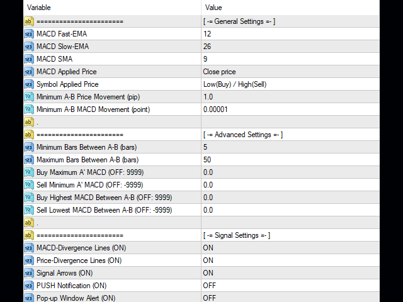The width and height of the screenshot is (403, 302).
Task: Select the MACD SMA parameter row
Action: click(201, 59)
